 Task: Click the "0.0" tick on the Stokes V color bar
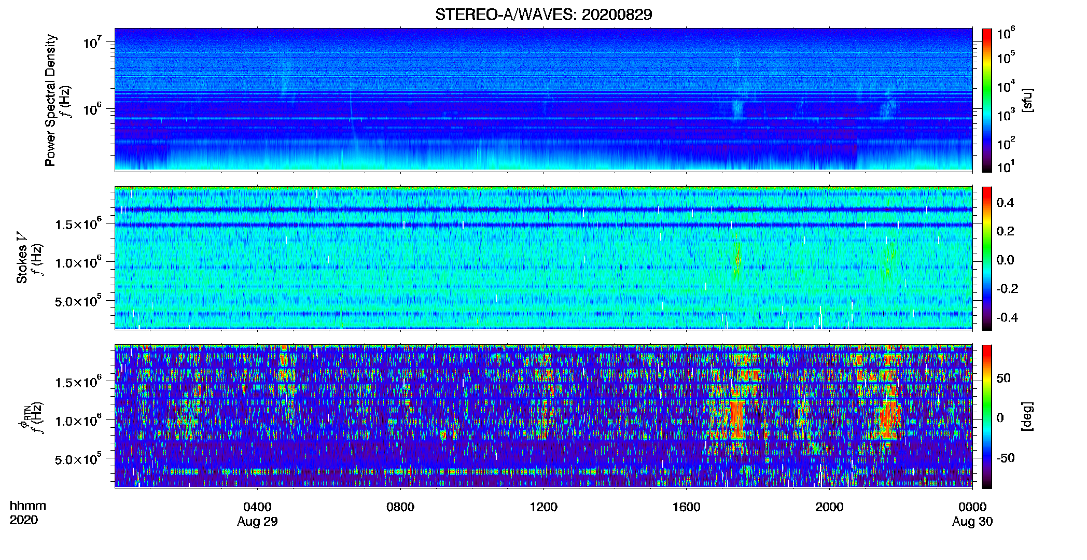click(1005, 260)
